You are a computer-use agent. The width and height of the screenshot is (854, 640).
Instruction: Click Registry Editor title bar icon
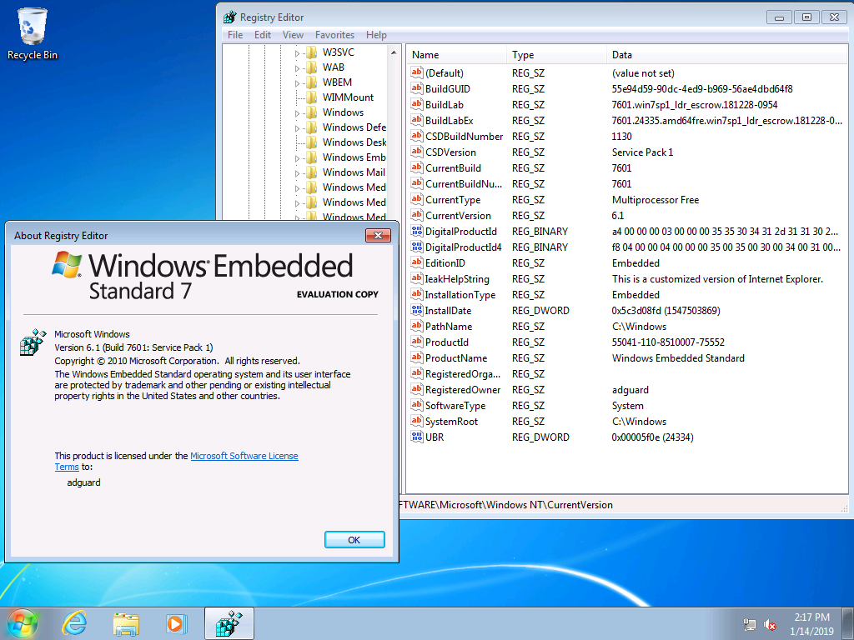[230, 17]
